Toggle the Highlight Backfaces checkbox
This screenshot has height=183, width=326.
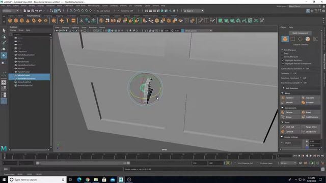[x=283, y=60]
